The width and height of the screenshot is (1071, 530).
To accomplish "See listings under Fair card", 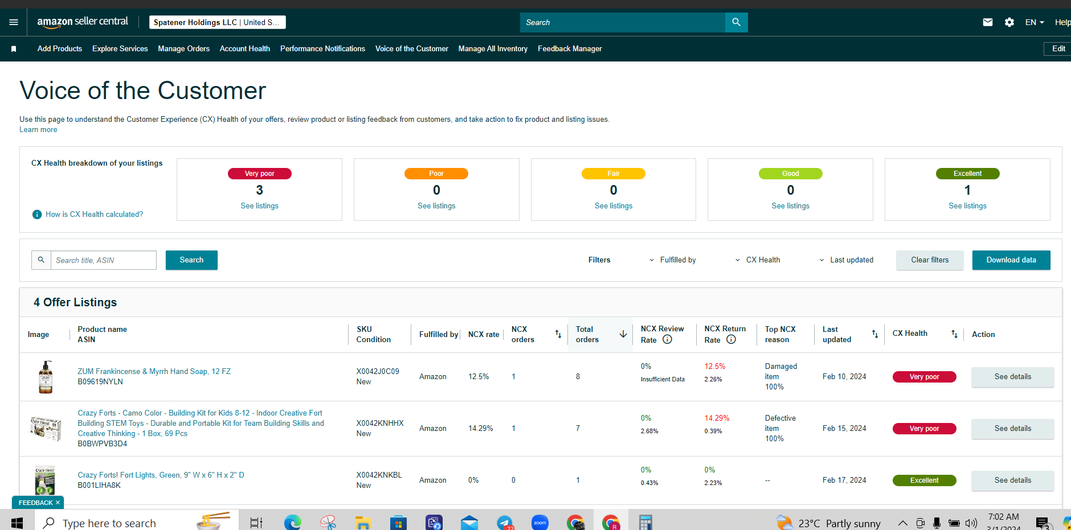I will coord(614,206).
